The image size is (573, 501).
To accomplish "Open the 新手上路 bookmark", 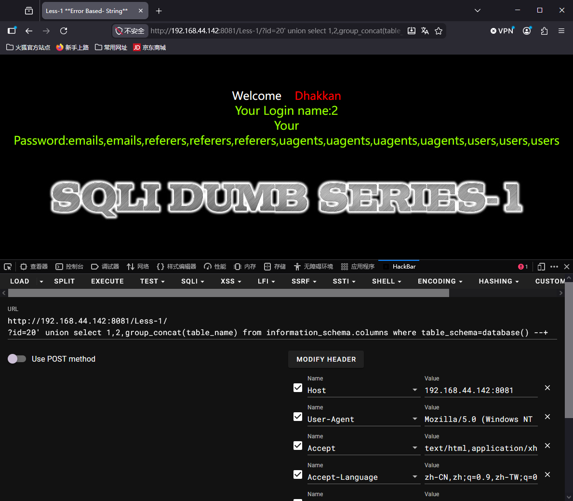I will tap(72, 48).
